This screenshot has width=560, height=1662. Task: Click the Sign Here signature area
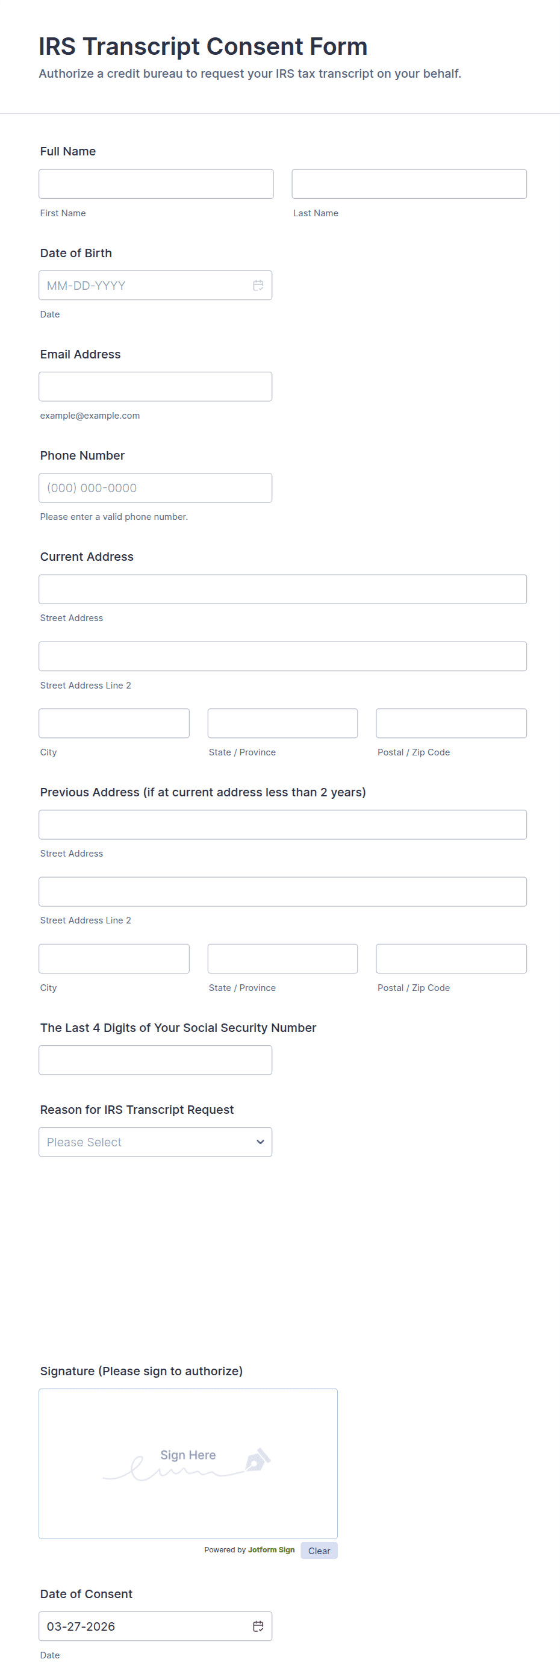click(188, 1463)
